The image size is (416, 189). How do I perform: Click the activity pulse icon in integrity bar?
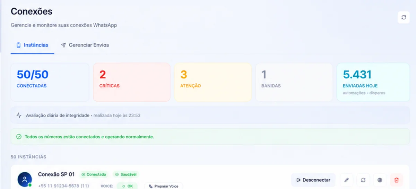(x=19, y=115)
